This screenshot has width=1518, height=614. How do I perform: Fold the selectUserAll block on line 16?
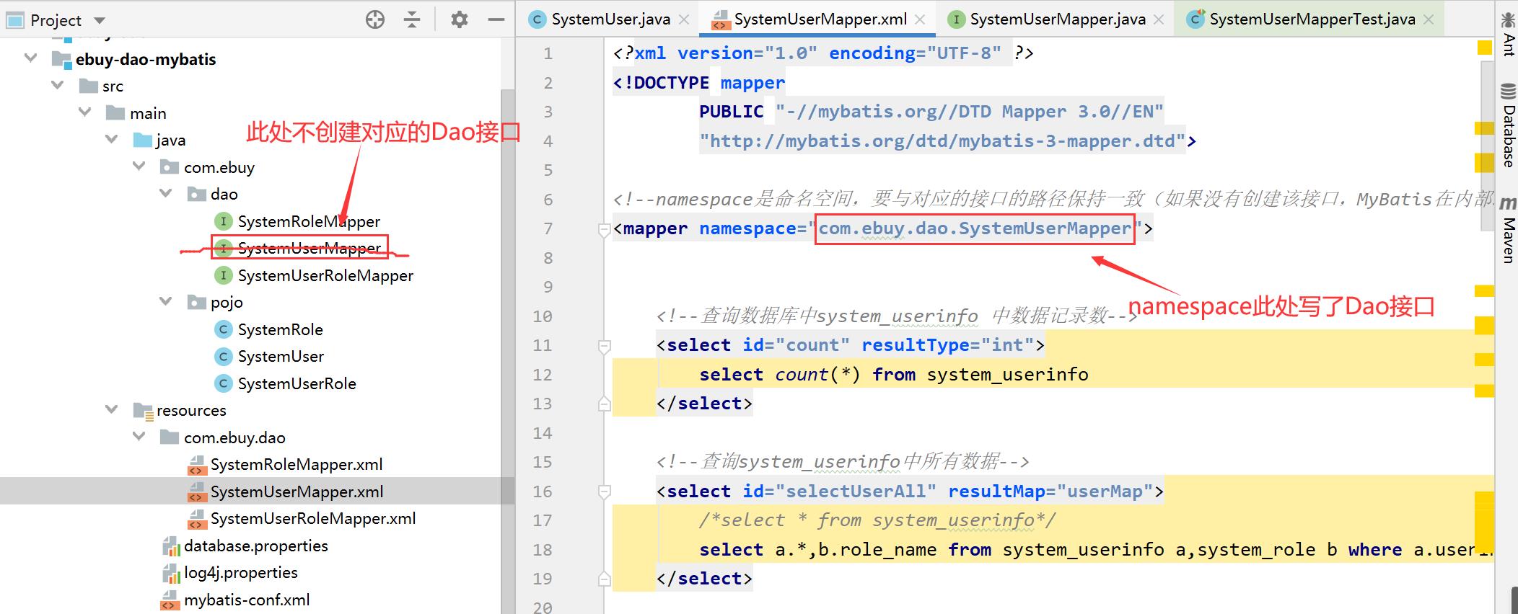point(605,492)
